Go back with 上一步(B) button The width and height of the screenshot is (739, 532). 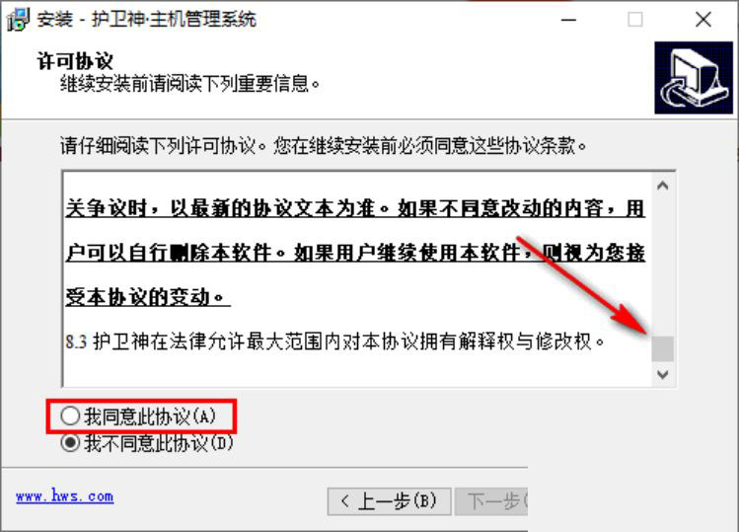tap(390, 500)
